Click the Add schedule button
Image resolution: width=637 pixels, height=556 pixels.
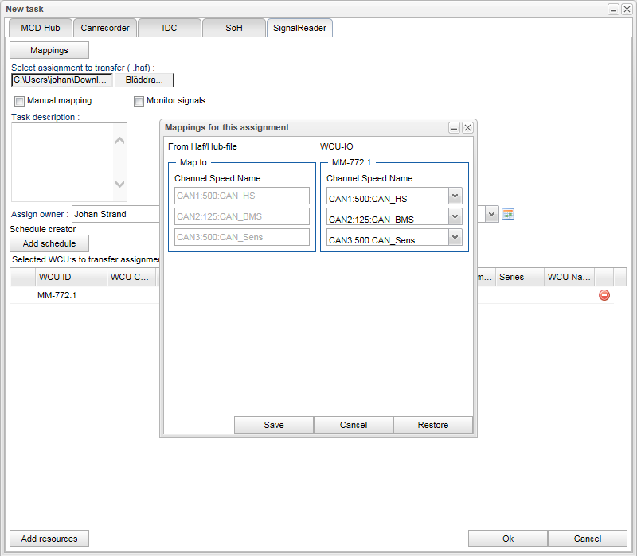coord(49,243)
